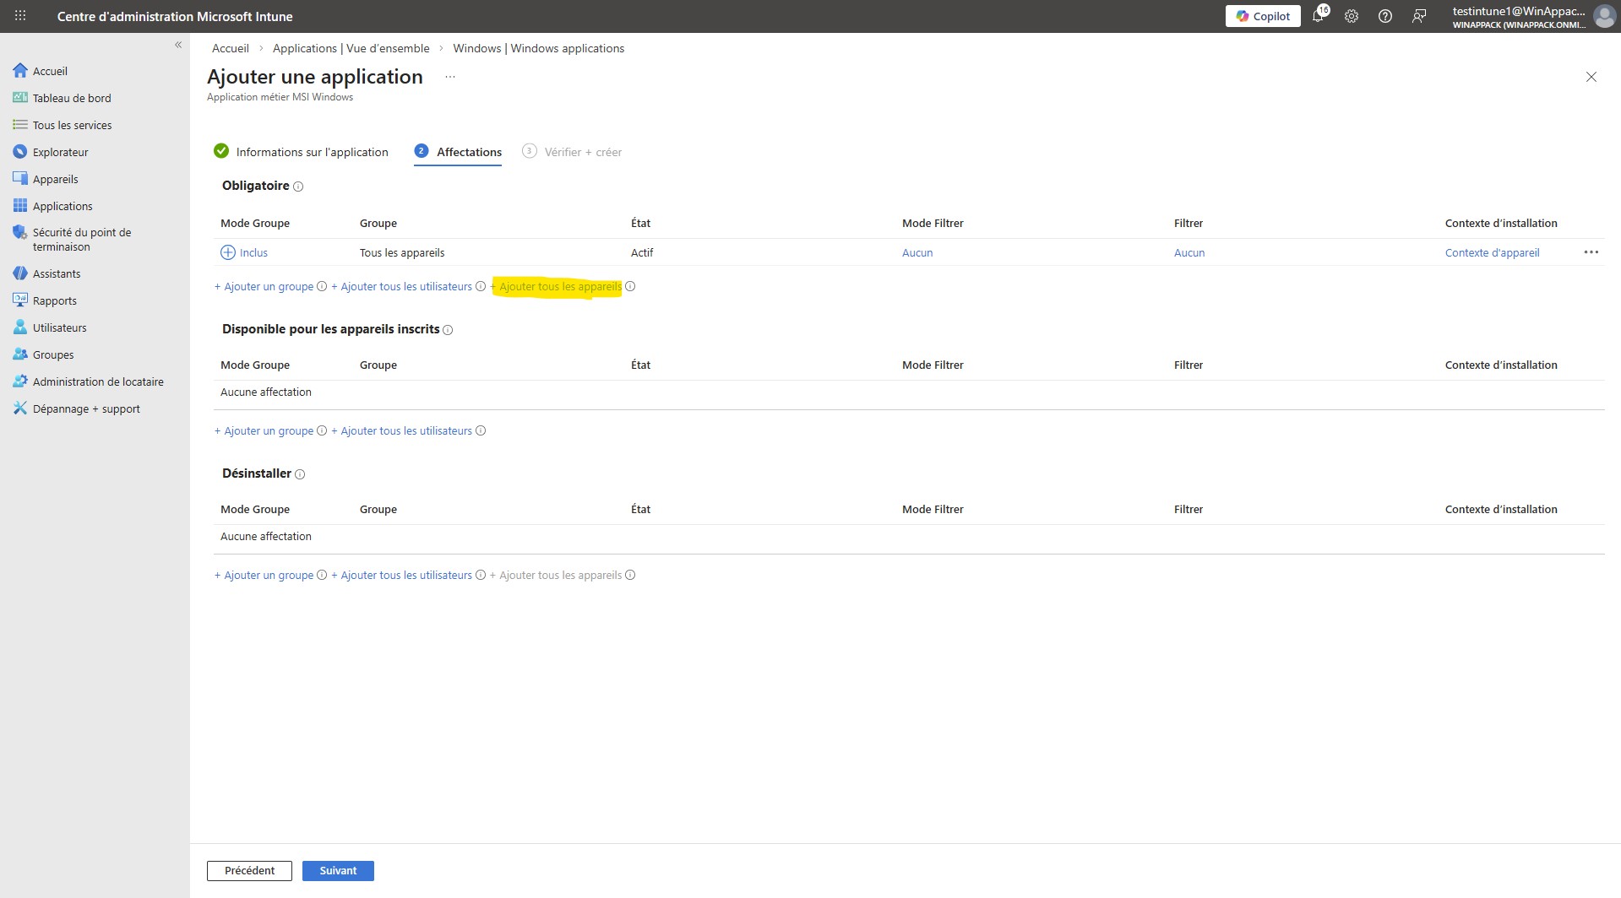1621x898 pixels.
Task: Open the ellipsis next to Ajouter une application
Action: tap(449, 76)
